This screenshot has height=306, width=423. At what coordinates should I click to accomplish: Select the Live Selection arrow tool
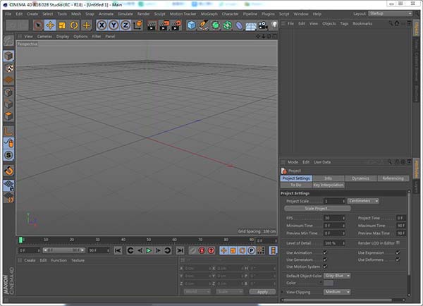click(38, 25)
